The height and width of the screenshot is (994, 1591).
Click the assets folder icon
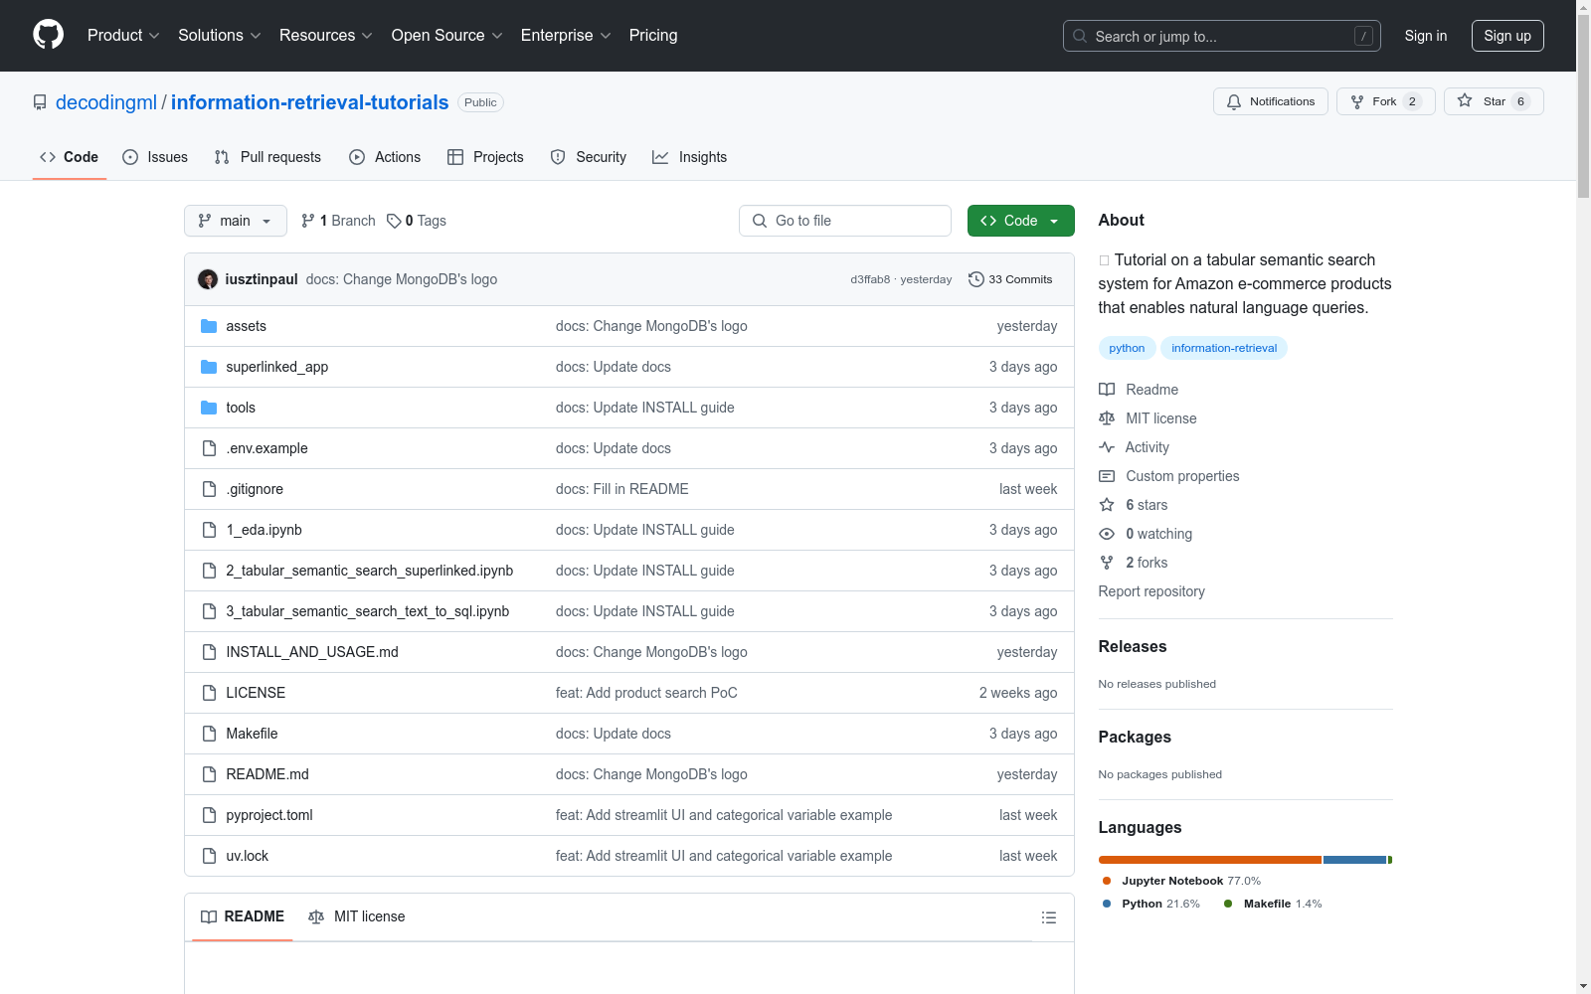pos(209,326)
